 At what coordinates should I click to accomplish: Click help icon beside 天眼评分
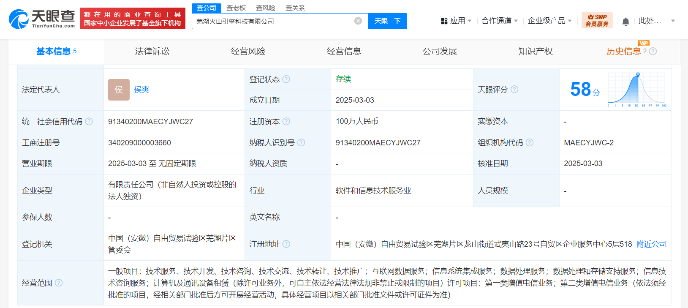[x=514, y=89]
